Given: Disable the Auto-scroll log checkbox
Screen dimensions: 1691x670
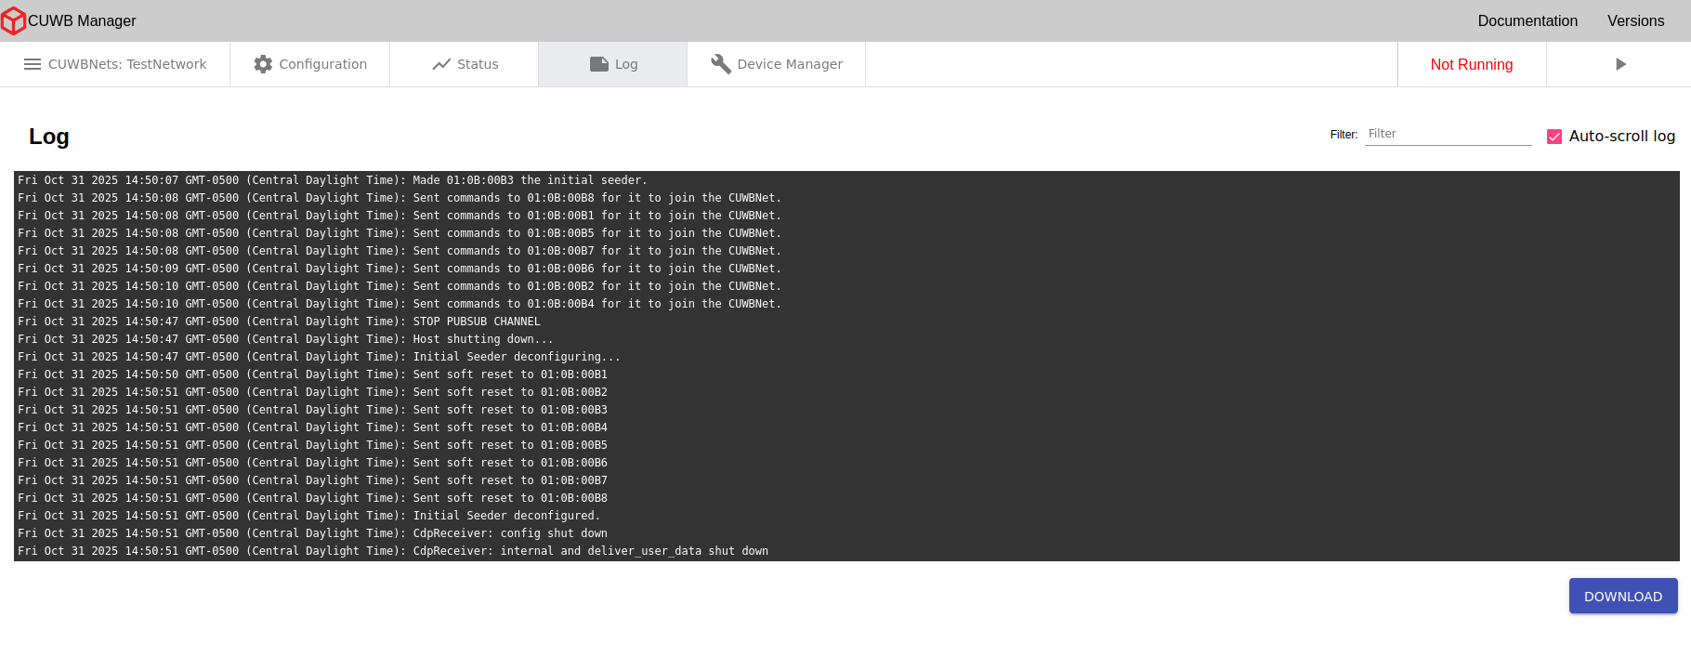Looking at the screenshot, I should [1554, 137].
